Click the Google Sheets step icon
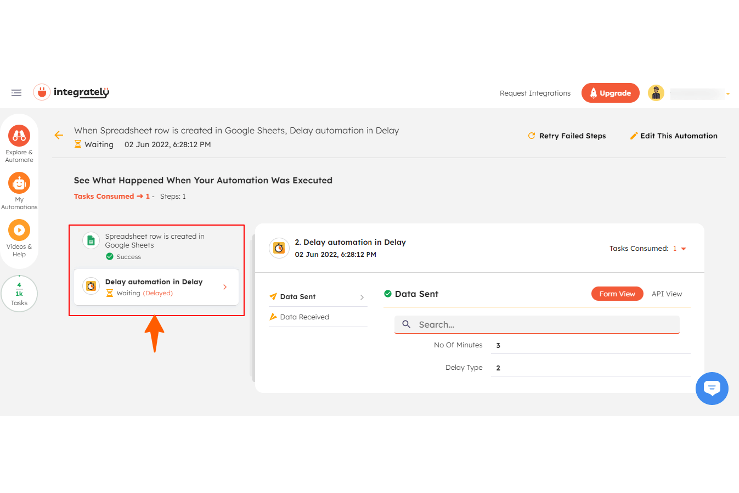The image size is (739, 493). [90, 240]
